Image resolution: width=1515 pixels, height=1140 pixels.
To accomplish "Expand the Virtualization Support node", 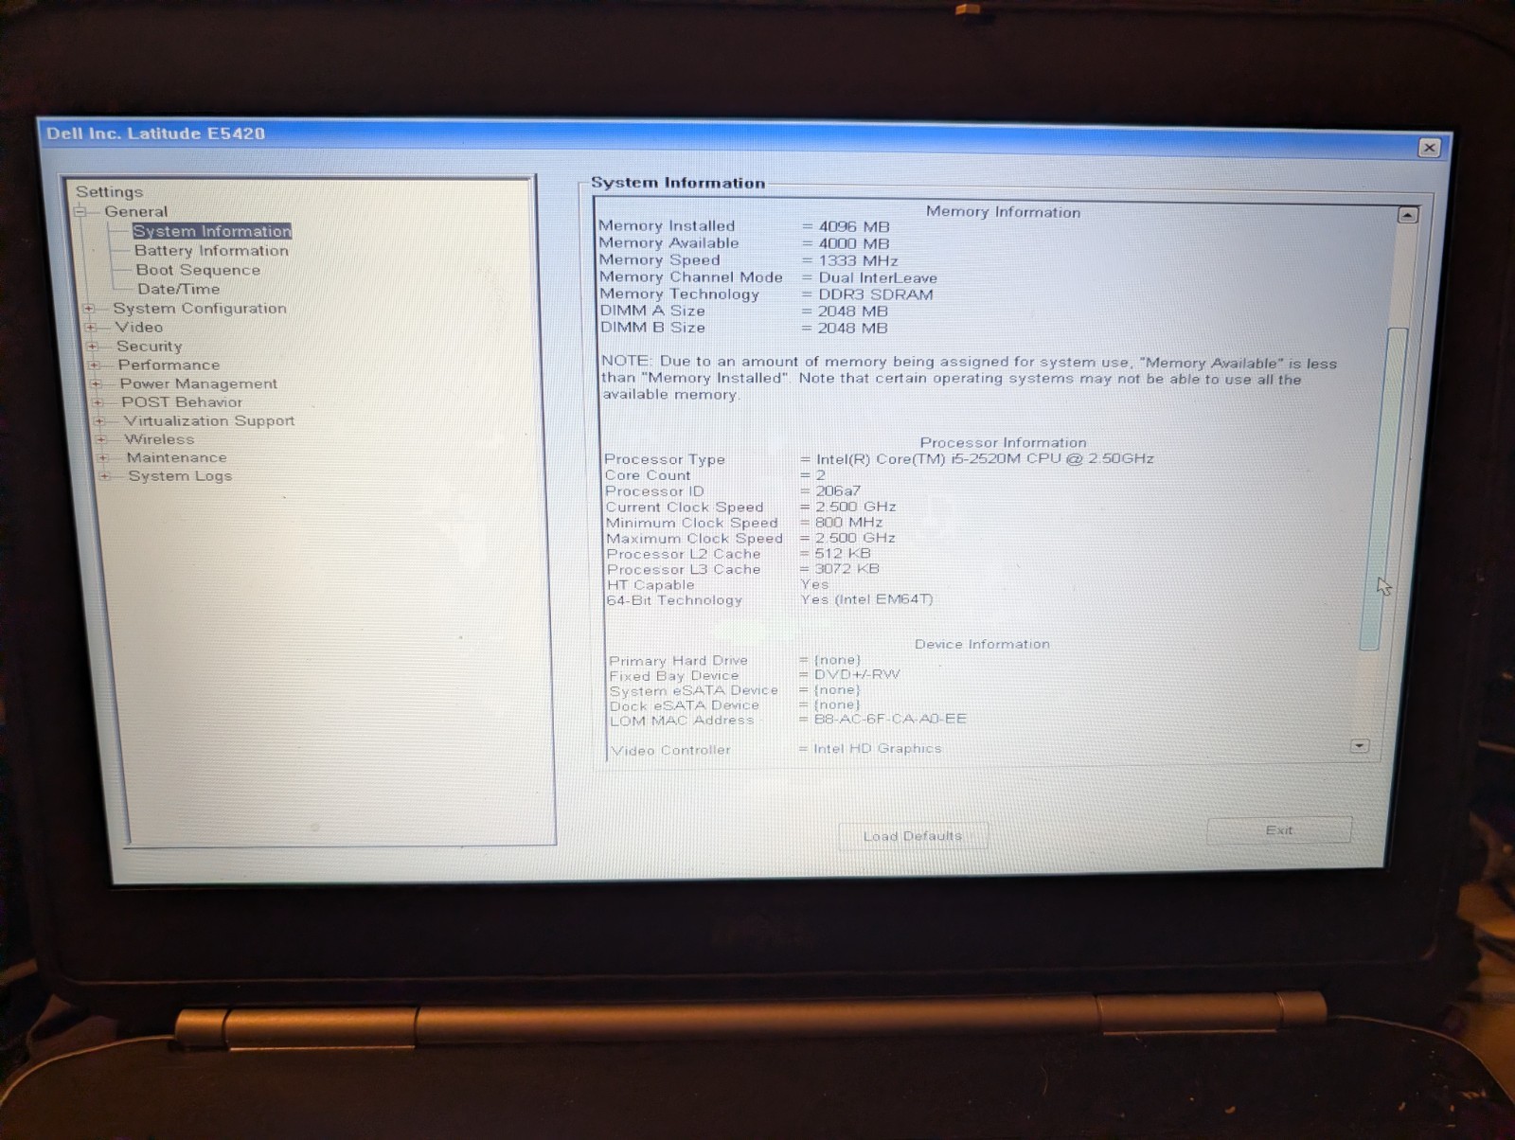I will tap(99, 421).
